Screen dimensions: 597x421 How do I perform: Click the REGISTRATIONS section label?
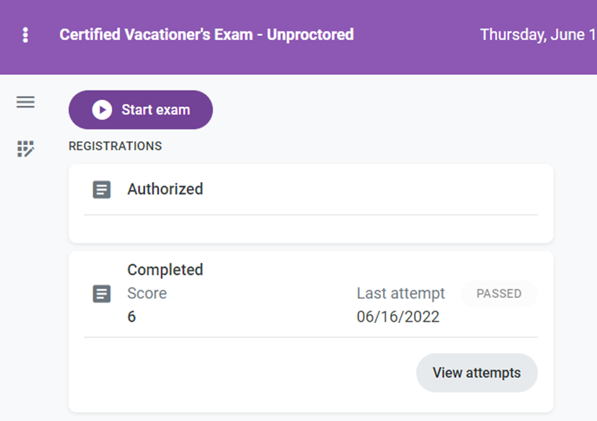115,146
